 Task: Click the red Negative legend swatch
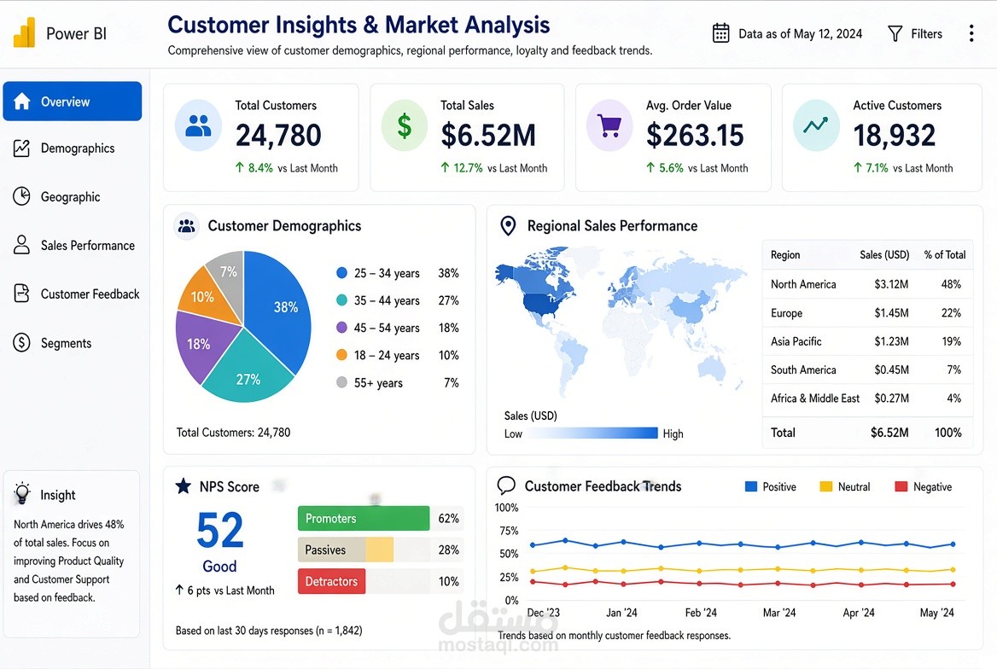(901, 486)
